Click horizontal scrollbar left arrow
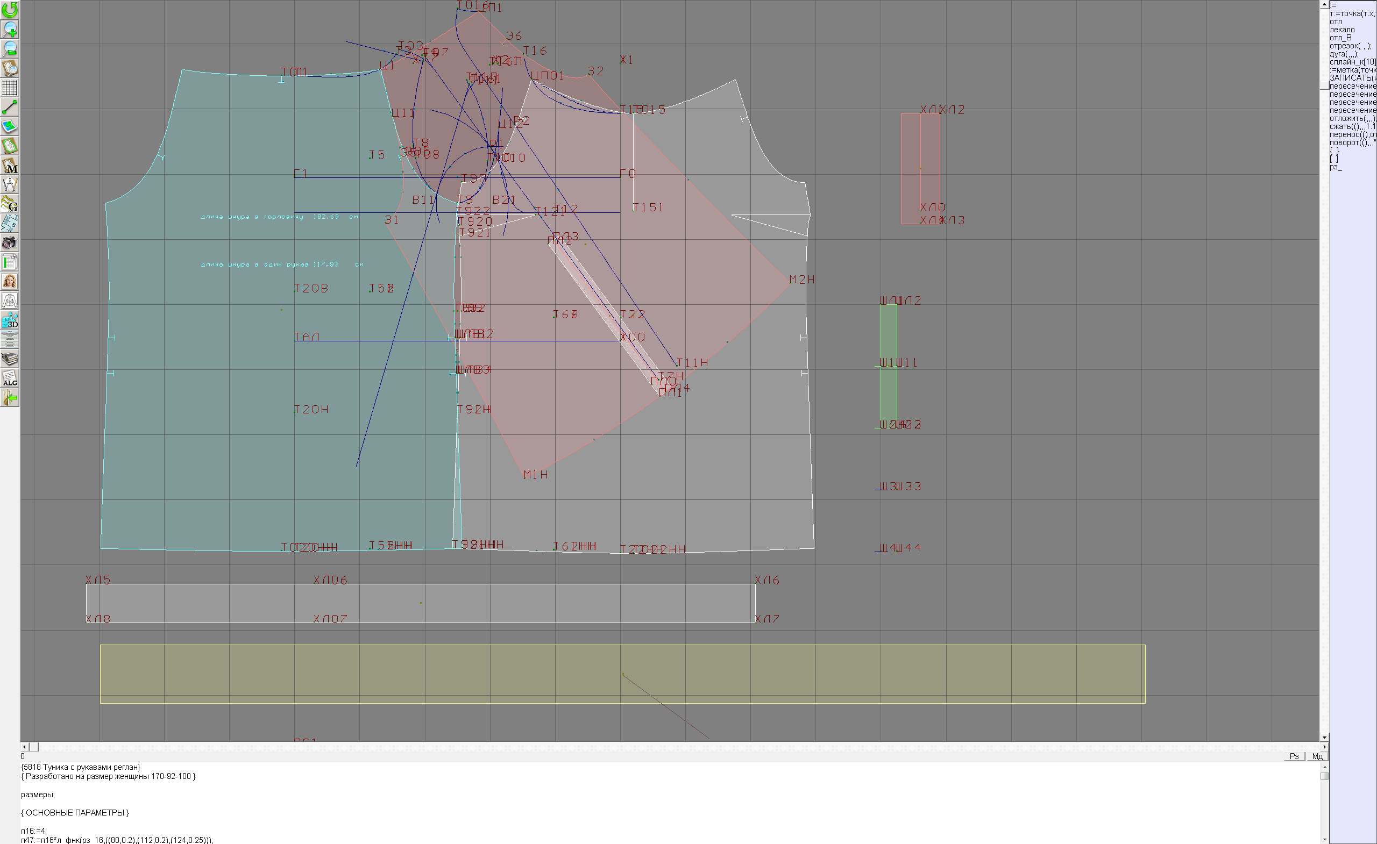Viewport: 1377px width, 844px height. 24,747
